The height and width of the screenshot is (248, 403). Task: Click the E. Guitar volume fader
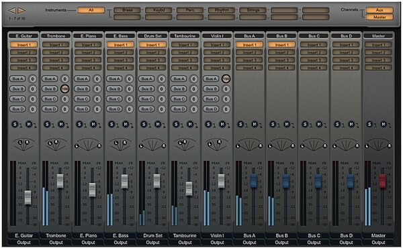point(28,198)
